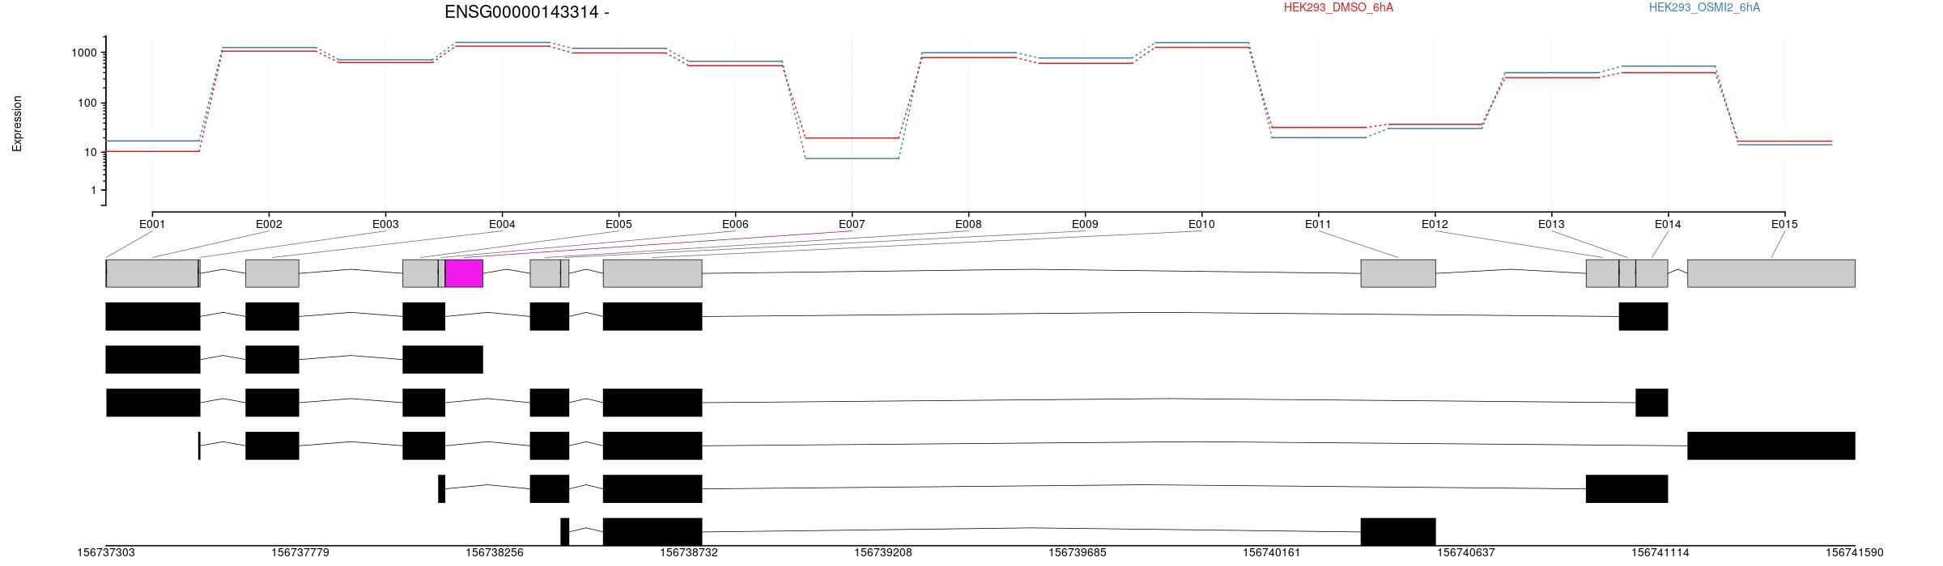Click the E008 exon axis label
The image size is (1943, 566).
968,224
